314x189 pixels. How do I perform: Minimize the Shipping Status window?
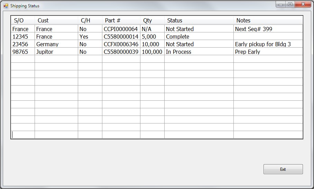280,4
